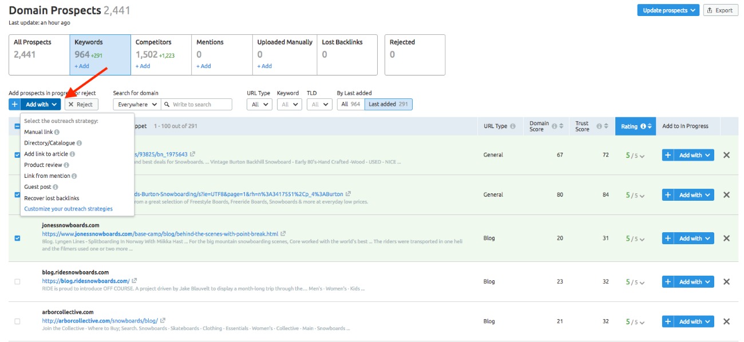Screen dimensions: 744x342
Task: Choose Product review outreach strategy
Action: click(x=43, y=165)
